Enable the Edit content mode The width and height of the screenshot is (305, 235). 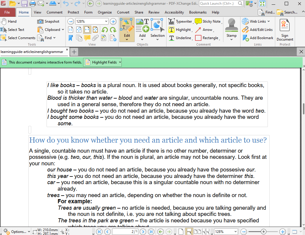(127, 28)
